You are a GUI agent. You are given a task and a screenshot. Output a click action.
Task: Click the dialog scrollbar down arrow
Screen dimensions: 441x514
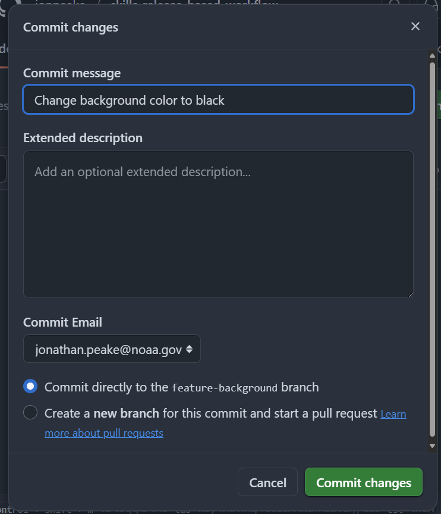(432, 446)
